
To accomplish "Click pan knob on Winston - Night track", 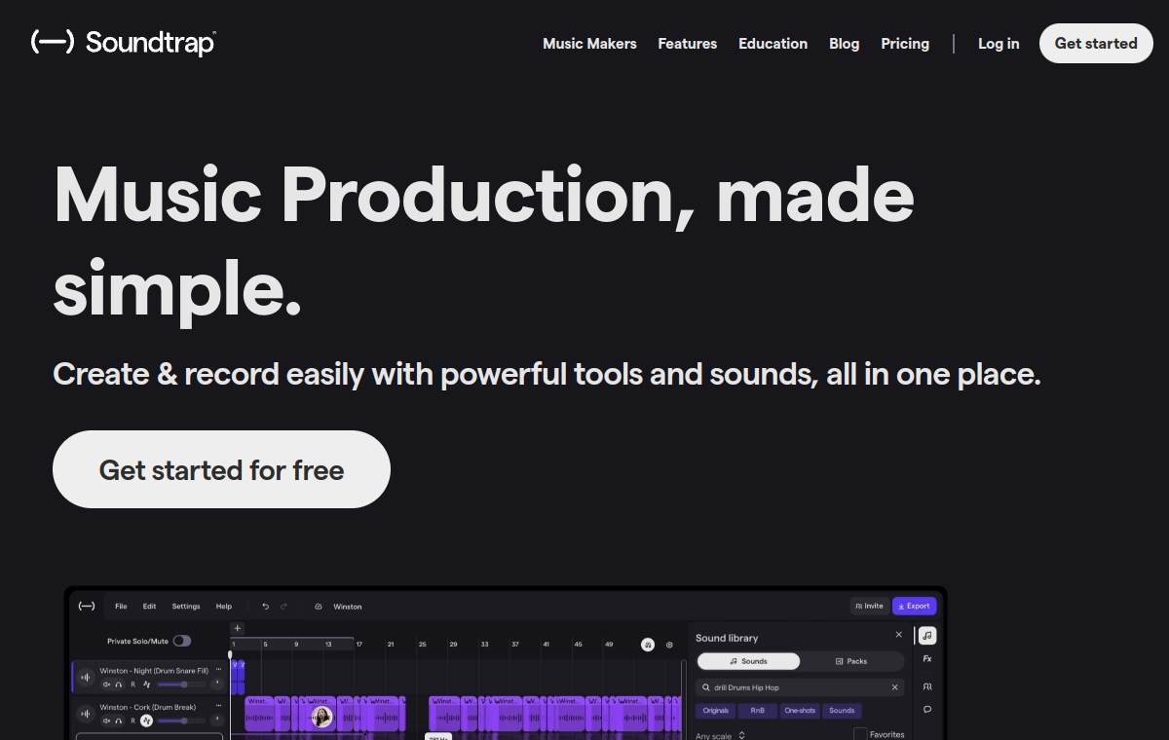I will [217, 684].
